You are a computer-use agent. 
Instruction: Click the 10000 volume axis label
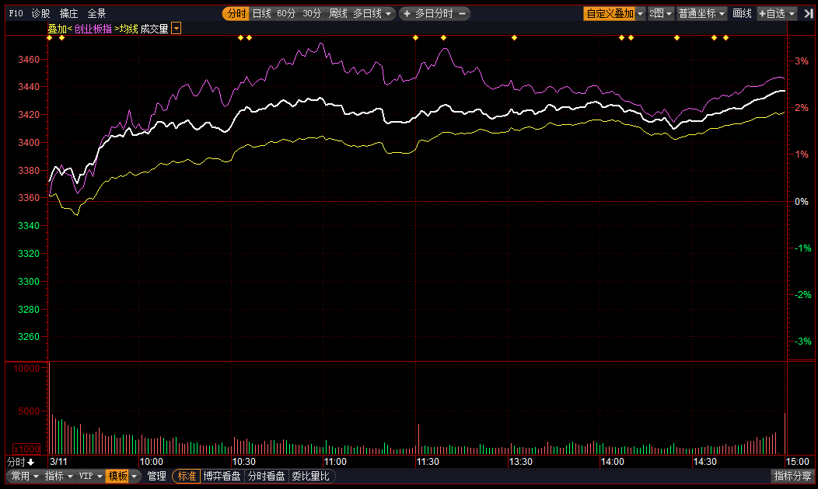coord(26,369)
